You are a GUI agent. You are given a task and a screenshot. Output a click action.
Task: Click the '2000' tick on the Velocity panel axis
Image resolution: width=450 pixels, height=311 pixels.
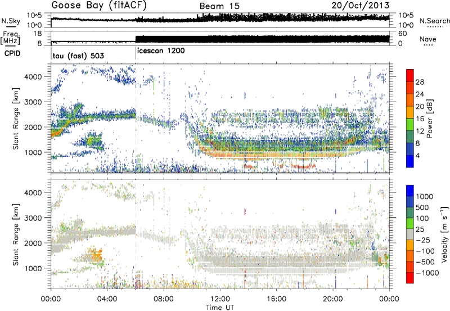tap(33, 243)
